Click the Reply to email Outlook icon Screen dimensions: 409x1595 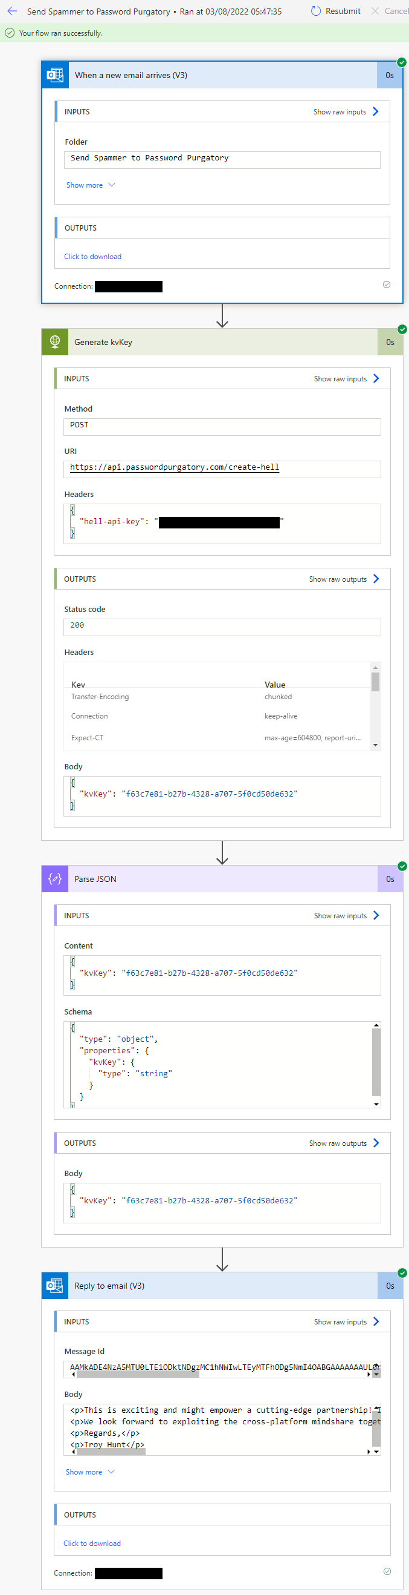point(55,1286)
